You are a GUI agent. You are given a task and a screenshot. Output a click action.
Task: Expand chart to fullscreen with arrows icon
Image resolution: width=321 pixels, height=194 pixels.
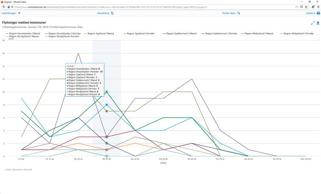pyautogui.click(x=313, y=23)
